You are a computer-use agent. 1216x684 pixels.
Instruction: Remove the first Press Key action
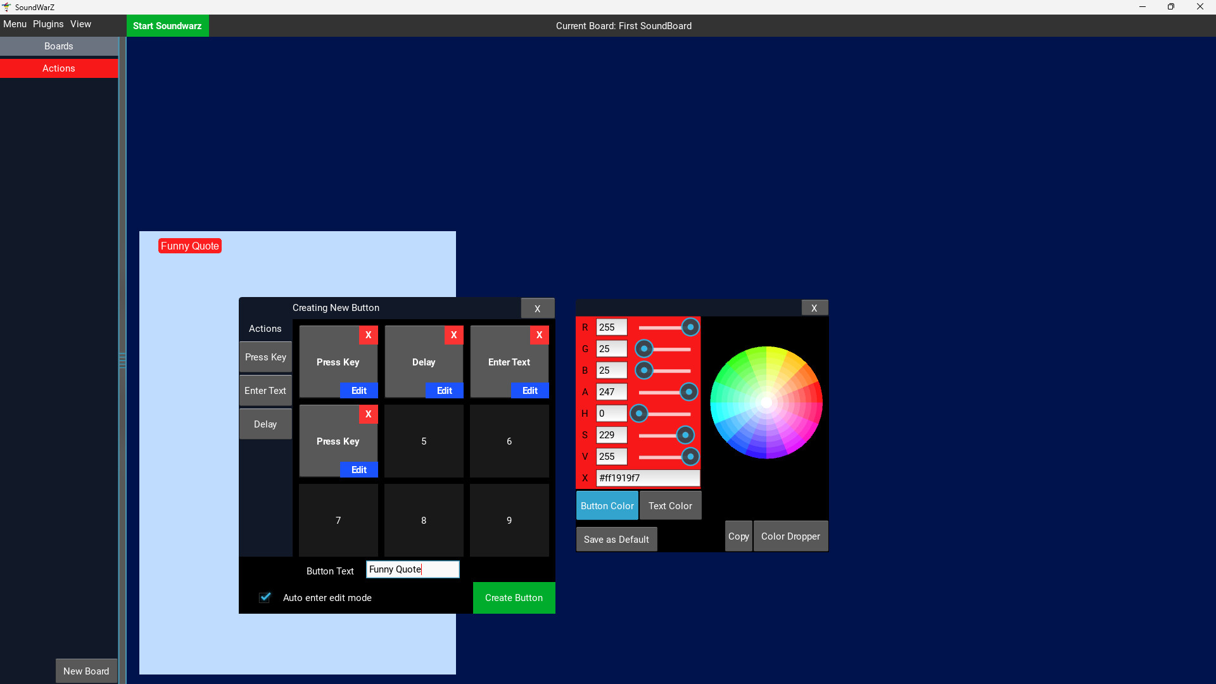click(x=368, y=335)
